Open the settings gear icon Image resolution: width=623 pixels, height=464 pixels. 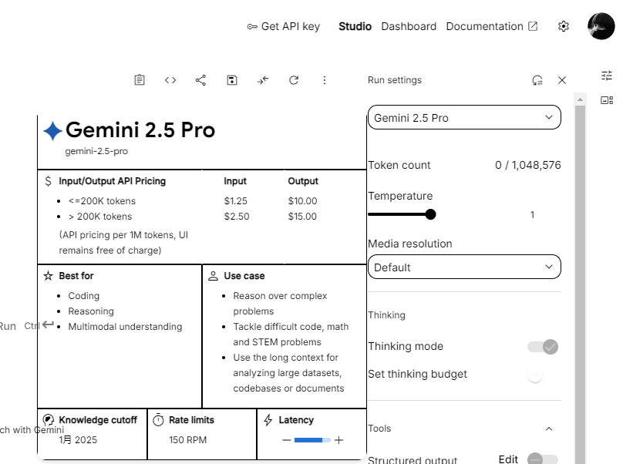563,27
